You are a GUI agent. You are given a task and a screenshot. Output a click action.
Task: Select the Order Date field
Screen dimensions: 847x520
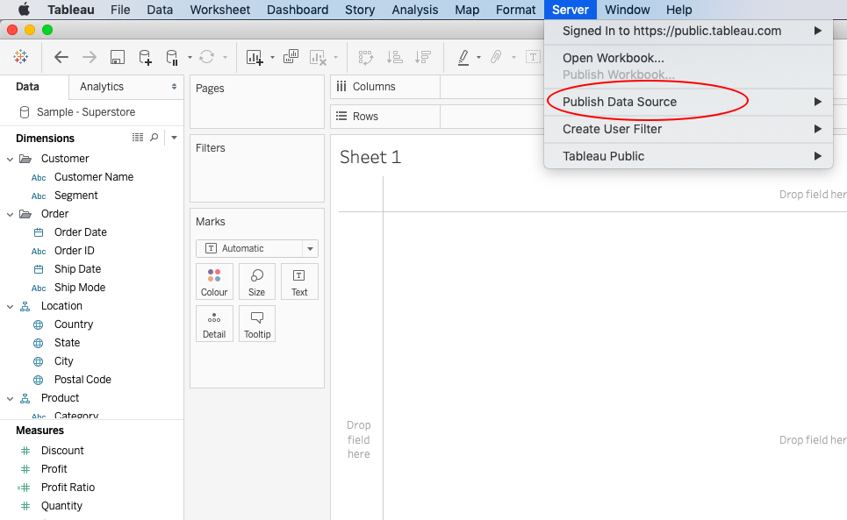point(81,232)
